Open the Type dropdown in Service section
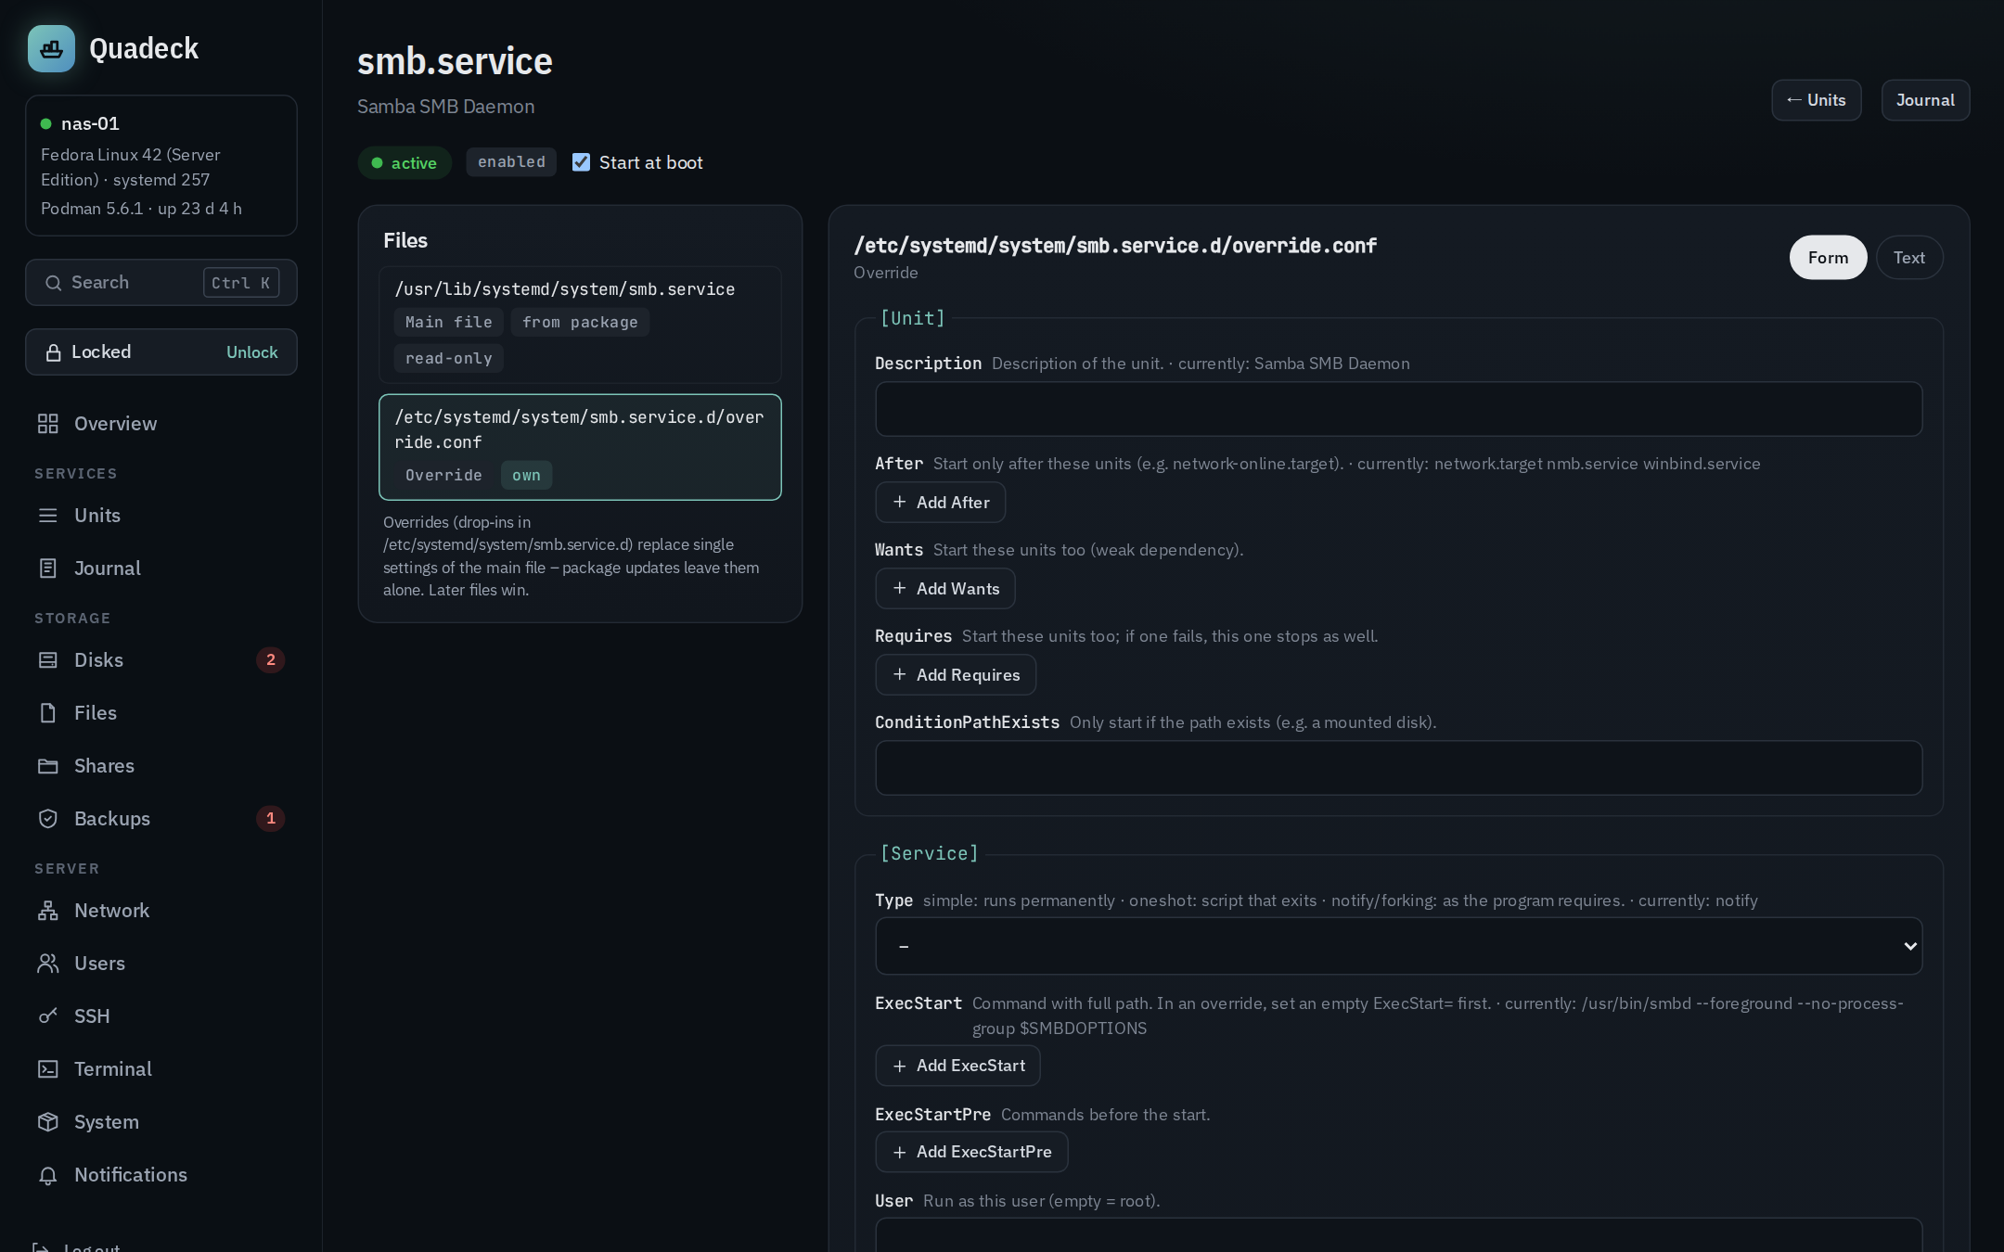The image size is (2004, 1252). click(1398, 946)
